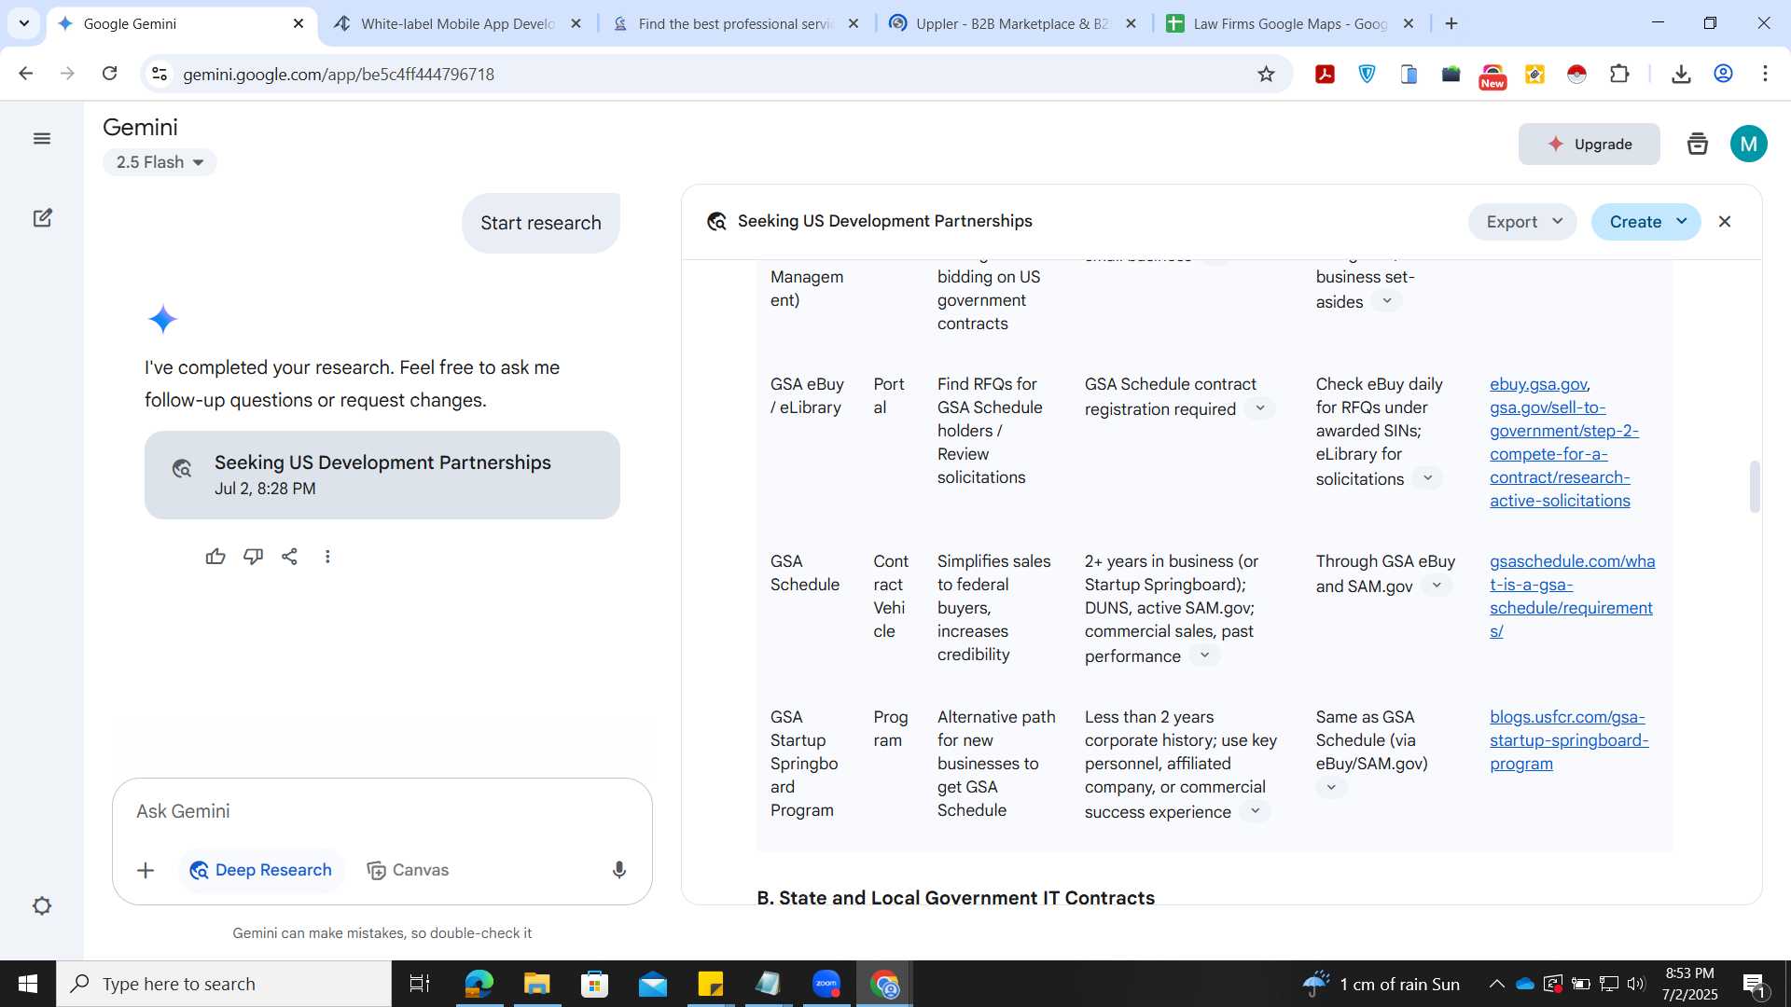Go back to previous page
This screenshot has width=1791, height=1007.
click(26, 74)
